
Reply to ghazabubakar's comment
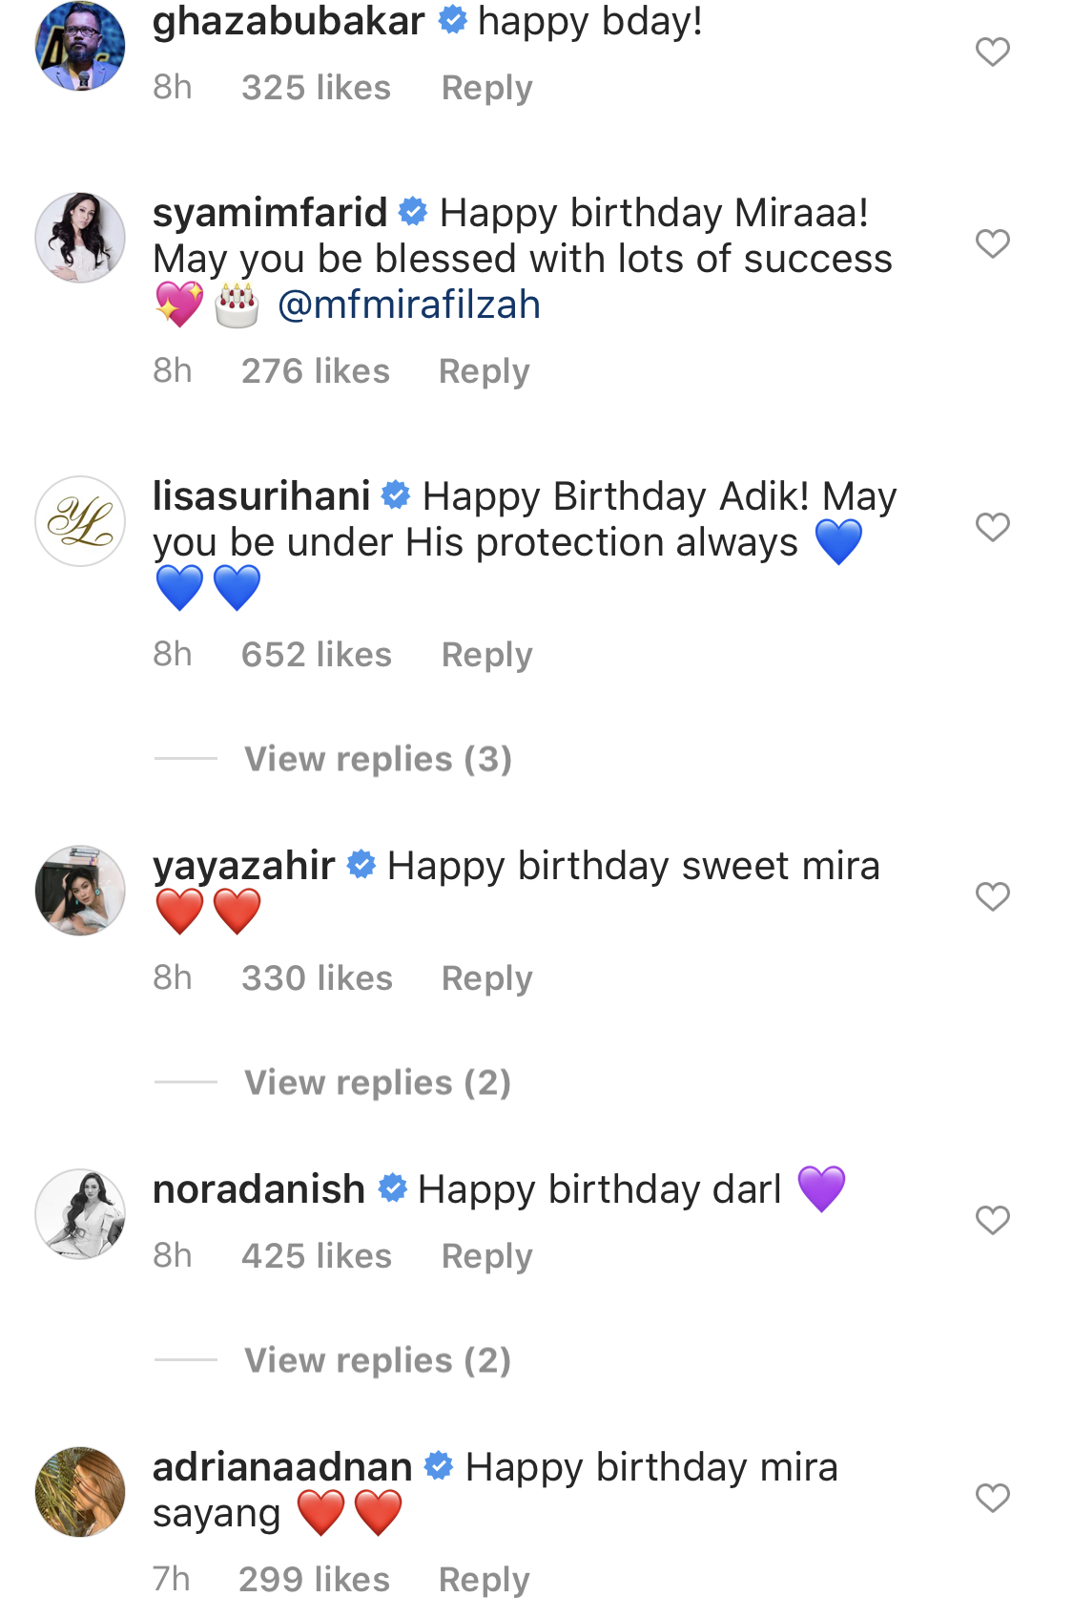tap(486, 88)
